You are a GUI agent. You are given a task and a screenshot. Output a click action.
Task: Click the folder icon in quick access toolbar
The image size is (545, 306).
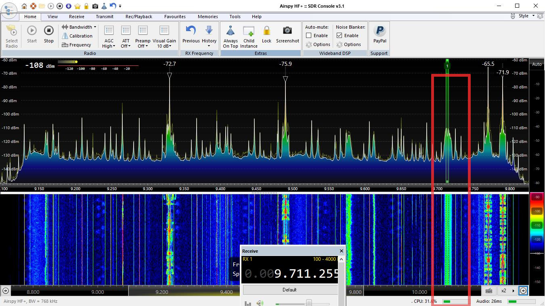tap(42, 6)
